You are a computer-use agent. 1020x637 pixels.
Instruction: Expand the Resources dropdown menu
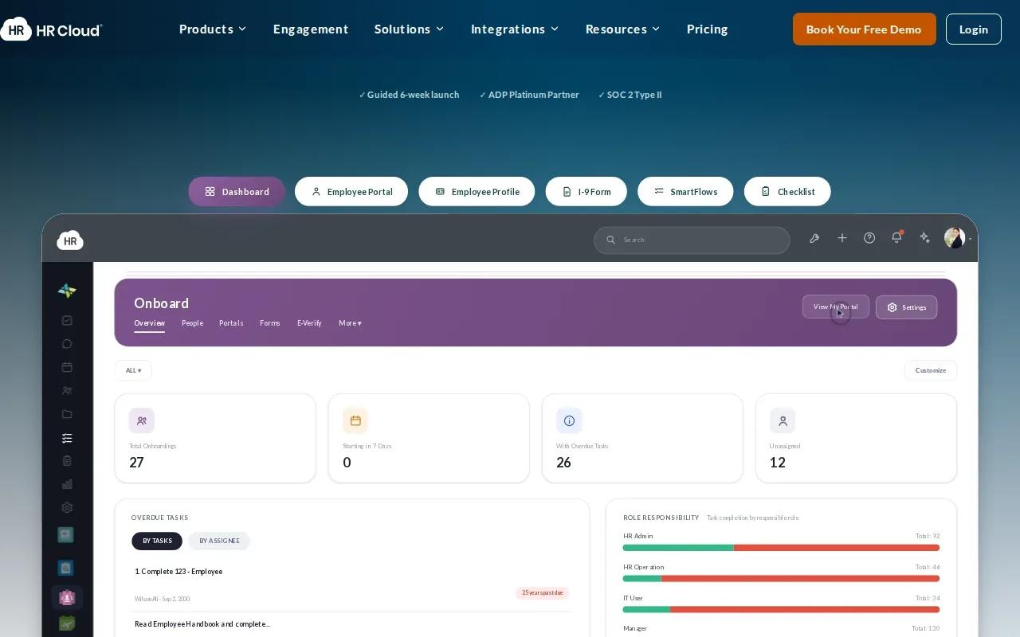click(x=622, y=29)
